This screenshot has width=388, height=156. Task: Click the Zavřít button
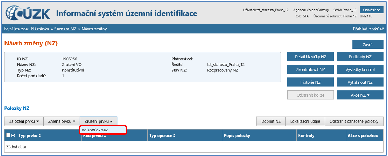[x=368, y=45]
